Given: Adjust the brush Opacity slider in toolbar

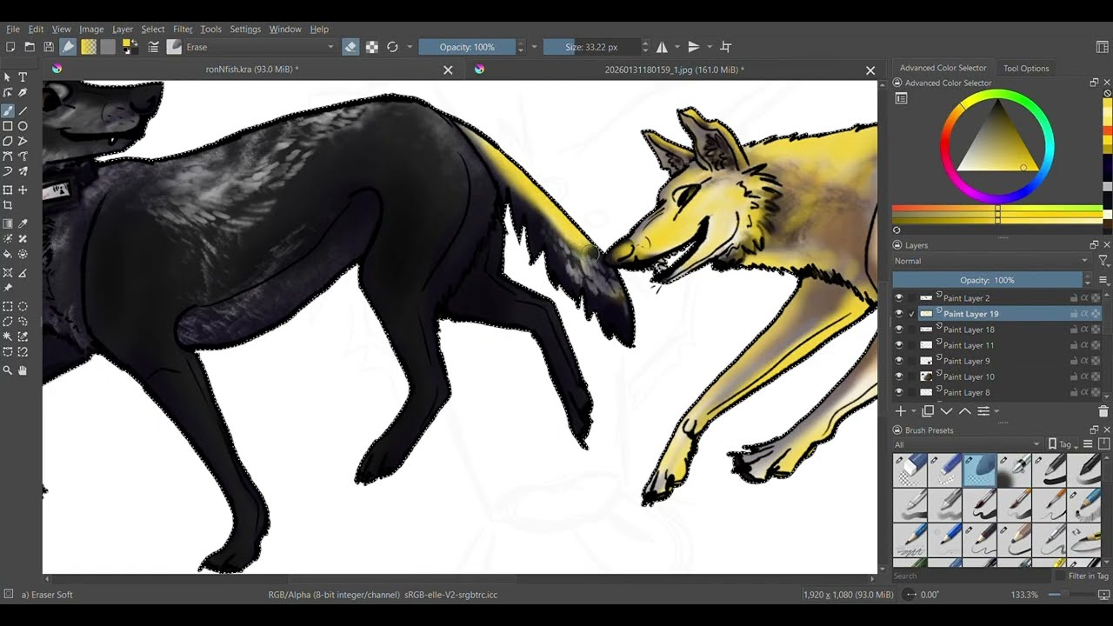Looking at the screenshot, I should pyautogui.click(x=467, y=47).
